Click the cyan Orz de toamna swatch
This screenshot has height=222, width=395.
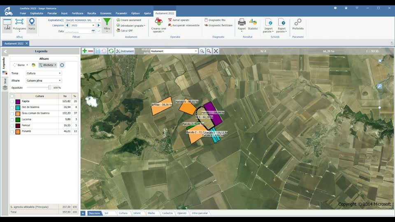[x=18, y=108]
